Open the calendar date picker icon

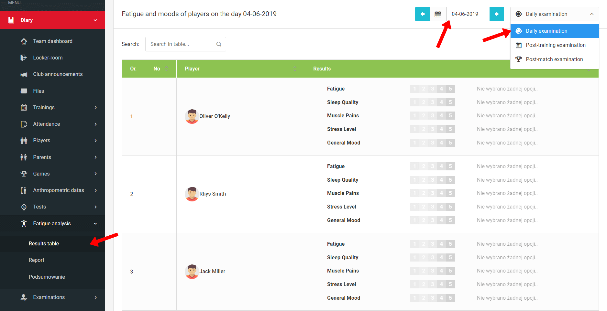pos(438,14)
